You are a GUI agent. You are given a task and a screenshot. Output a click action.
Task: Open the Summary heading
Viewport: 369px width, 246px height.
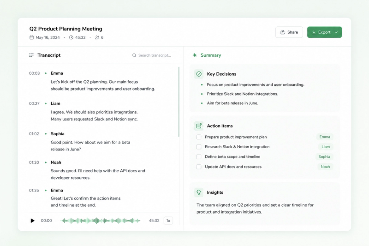point(211,55)
